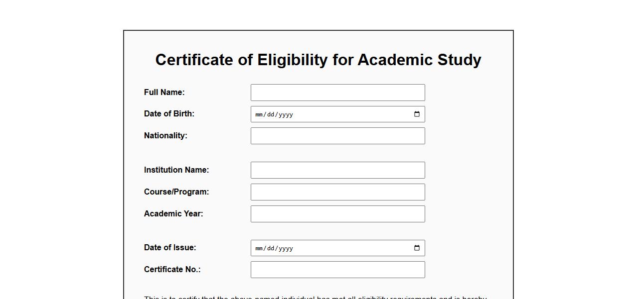Click the Full Name text field
Viewport: 637px width, 299px height.
[337, 93]
